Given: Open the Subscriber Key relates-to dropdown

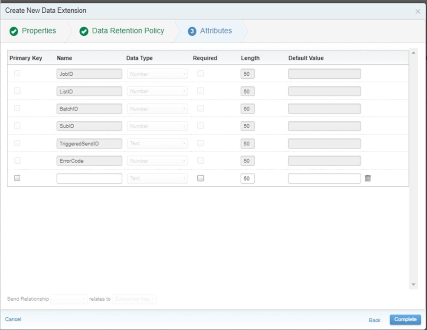Looking at the screenshot, I should click(x=134, y=299).
